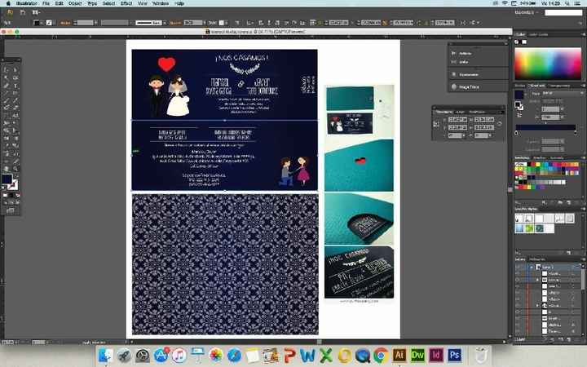Open the Window menu
Viewport: 587px width, 367px height.
tap(161, 3)
